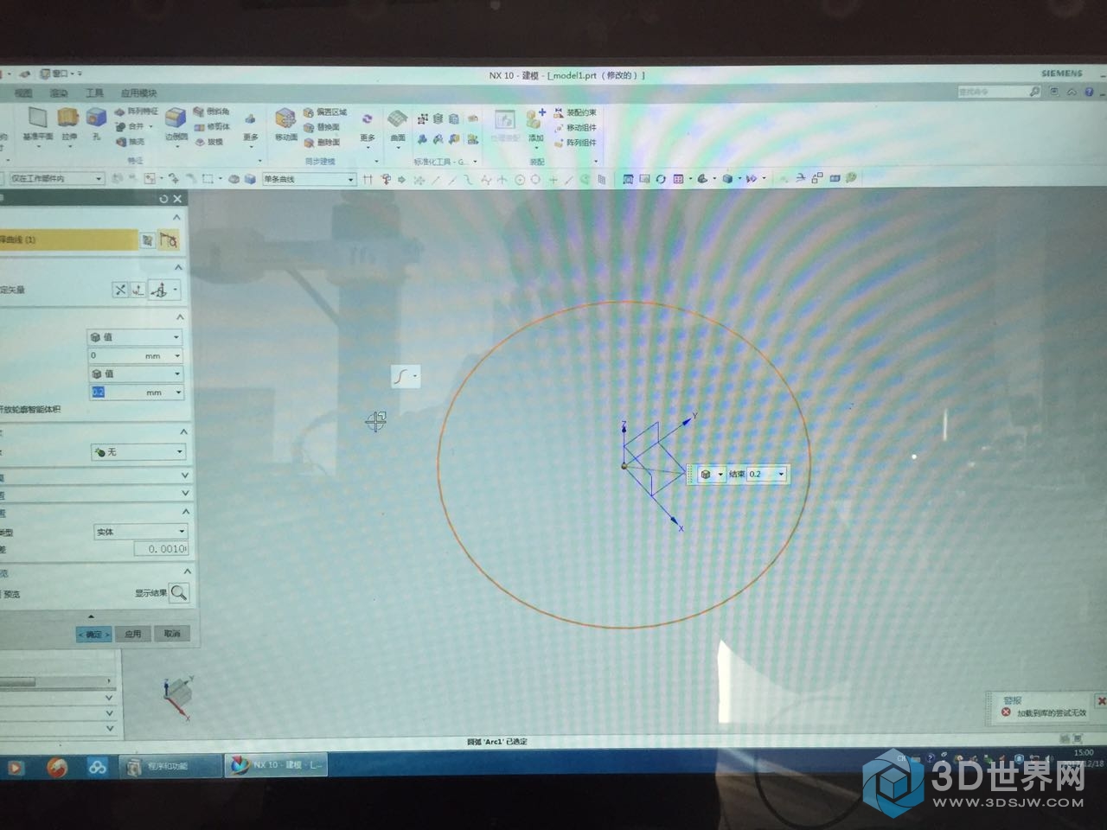
Task: Click the Apply (应用) button
Action: [x=132, y=634]
